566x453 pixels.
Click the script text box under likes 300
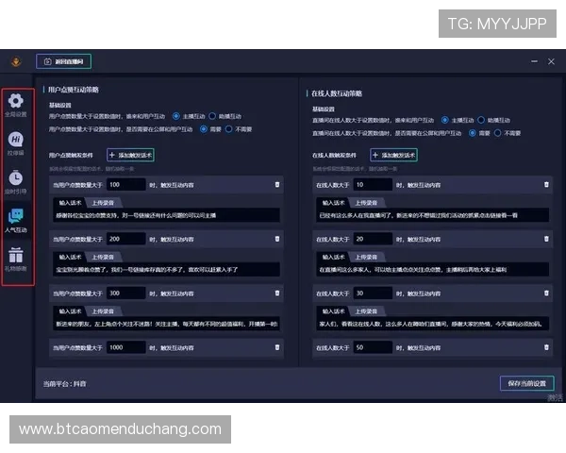tap(166, 324)
